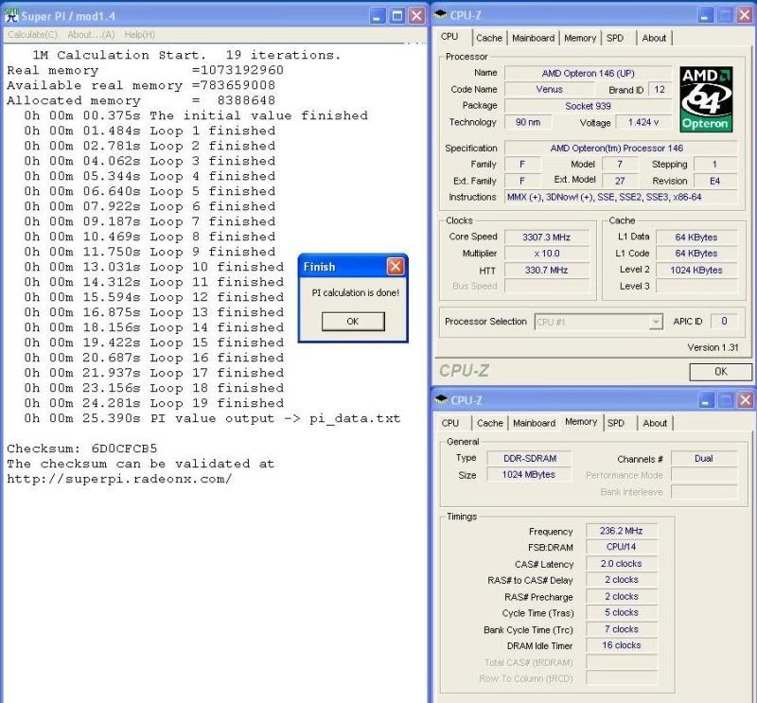Image resolution: width=757 pixels, height=703 pixels.
Task: Click the HTT value "330.7 MHz"
Action: point(547,270)
